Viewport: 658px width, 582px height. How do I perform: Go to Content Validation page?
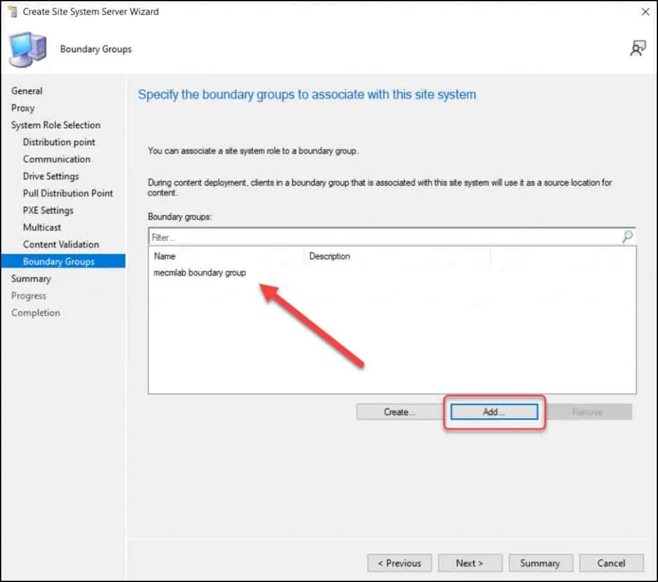point(61,244)
